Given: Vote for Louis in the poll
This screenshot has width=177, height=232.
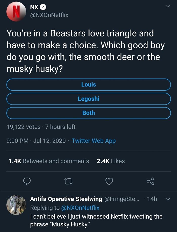Looking at the screenshot, I should pos(88,85).
